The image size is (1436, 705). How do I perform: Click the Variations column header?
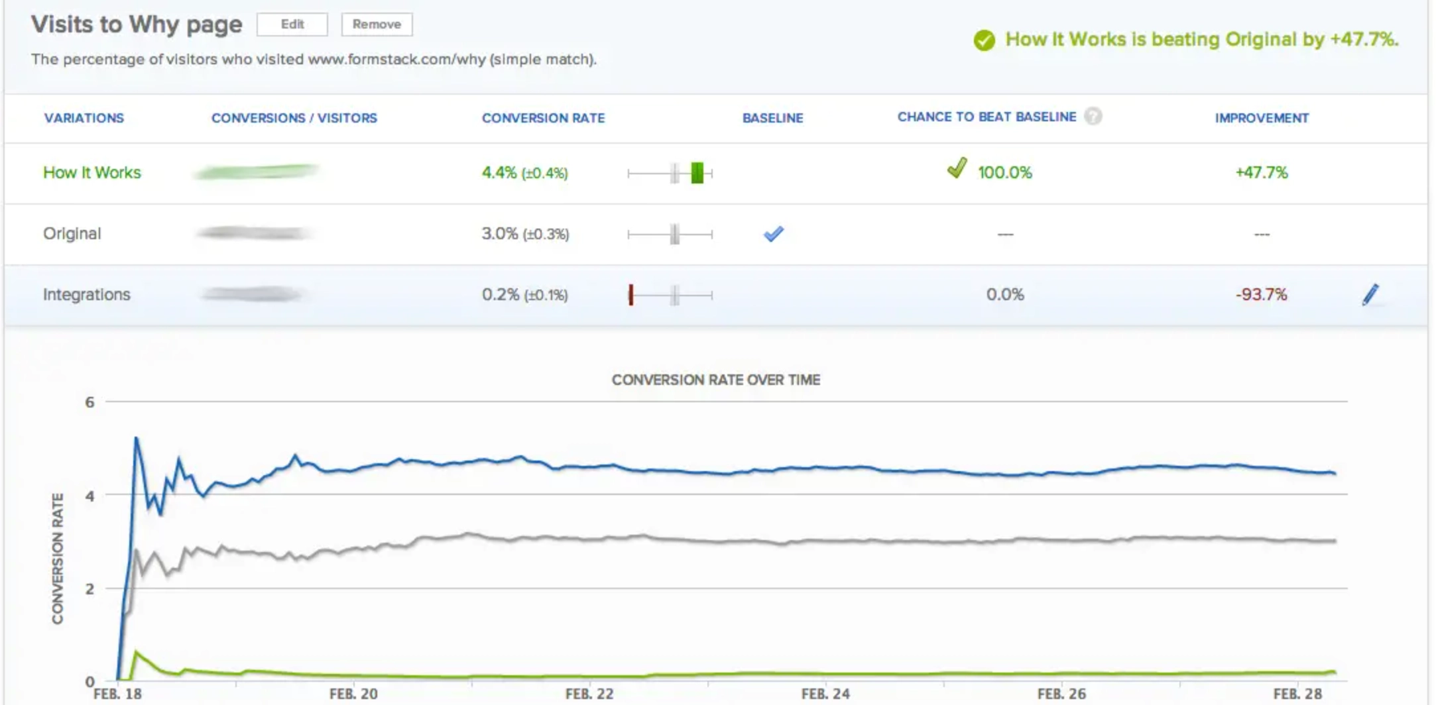coord(84,118)
